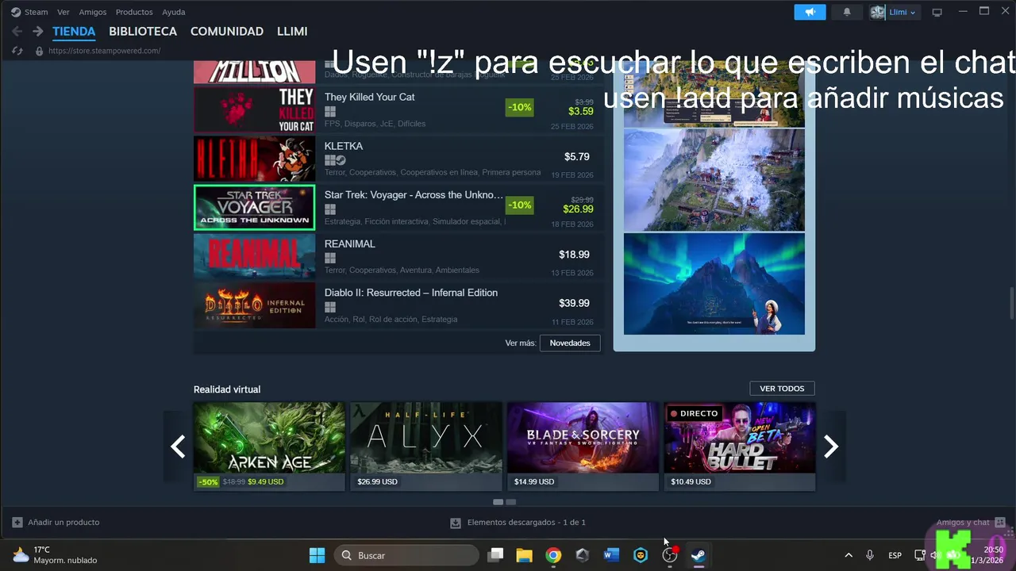This screenshot has height=571, width=1016.
Task: Open Microsoft Word from the taskbar
Action: click(611, 555)
